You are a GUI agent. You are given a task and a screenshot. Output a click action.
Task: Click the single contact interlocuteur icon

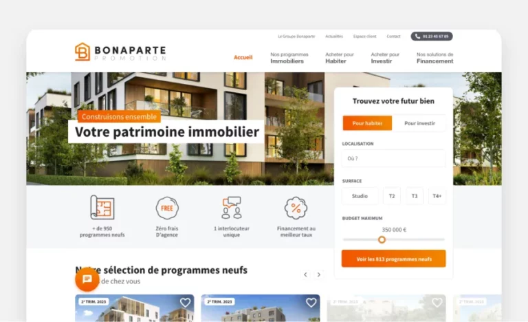click(232, 208)
